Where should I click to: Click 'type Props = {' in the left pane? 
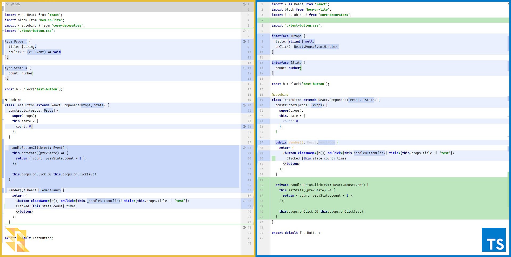coord(18,41)
